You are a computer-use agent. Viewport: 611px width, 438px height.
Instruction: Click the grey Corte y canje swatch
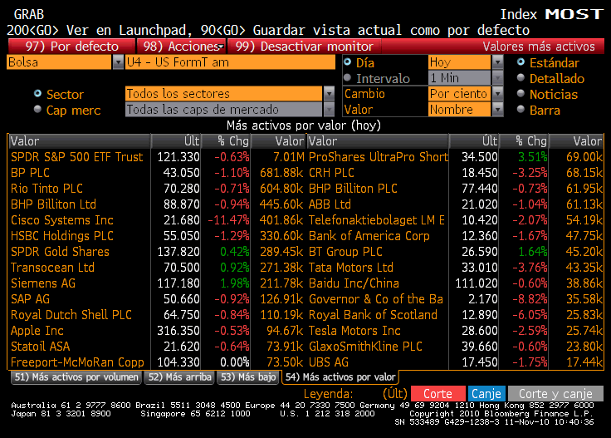[x=555, y=394]
